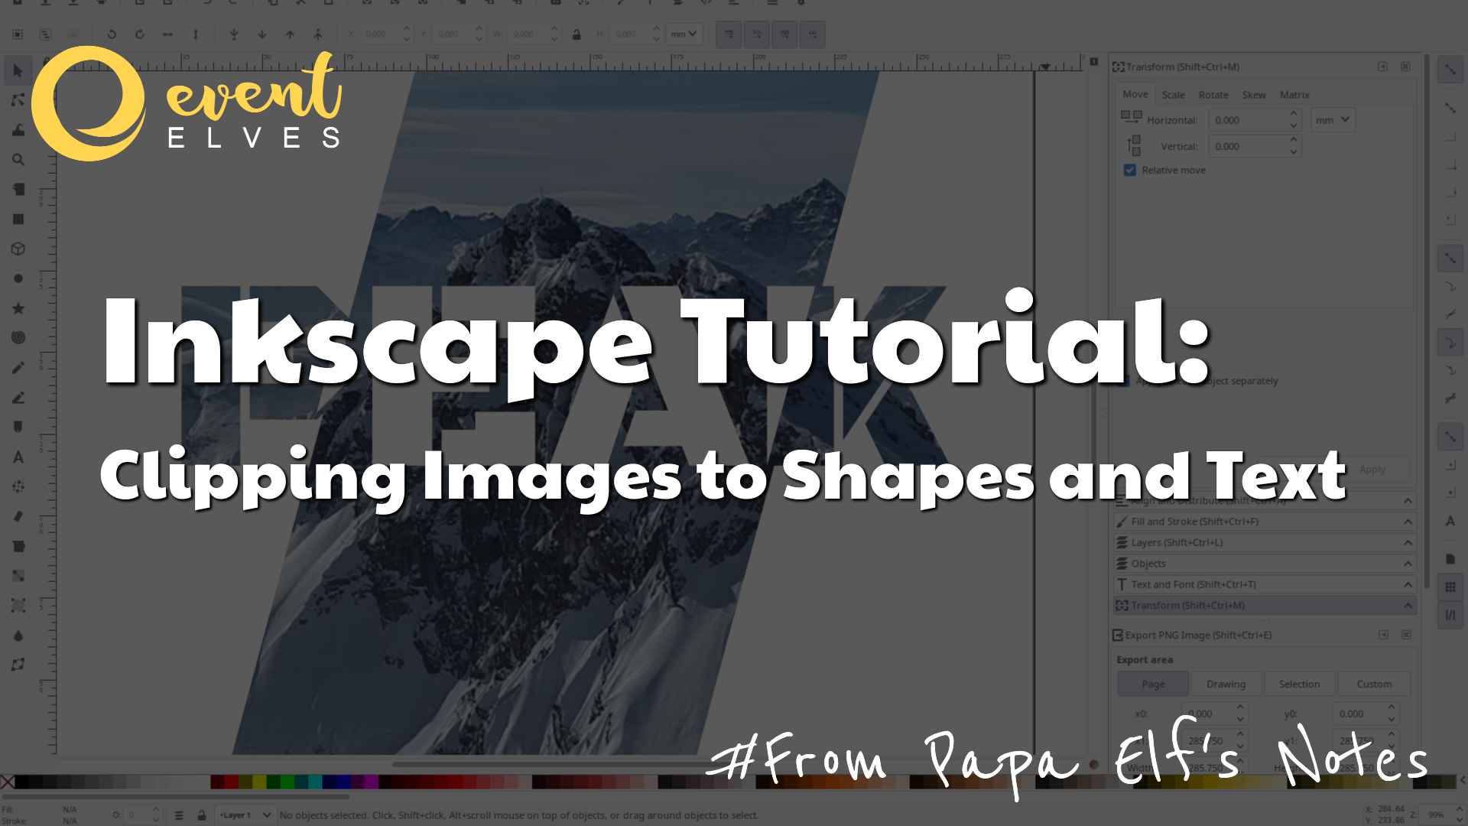Switch to the Rotate tab in Transform
This screenshot has width=1468, height=826.
1213,95
